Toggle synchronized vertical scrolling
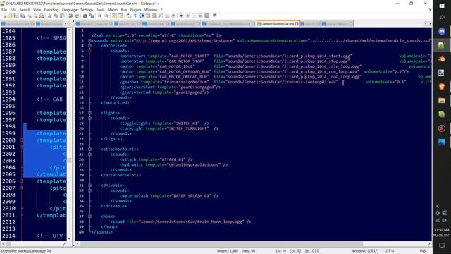The image size is (451, 254). 114,16
